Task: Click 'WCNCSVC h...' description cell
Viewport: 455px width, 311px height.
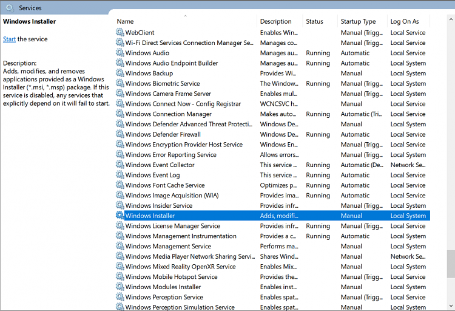Action: click(x=278, y=104)
